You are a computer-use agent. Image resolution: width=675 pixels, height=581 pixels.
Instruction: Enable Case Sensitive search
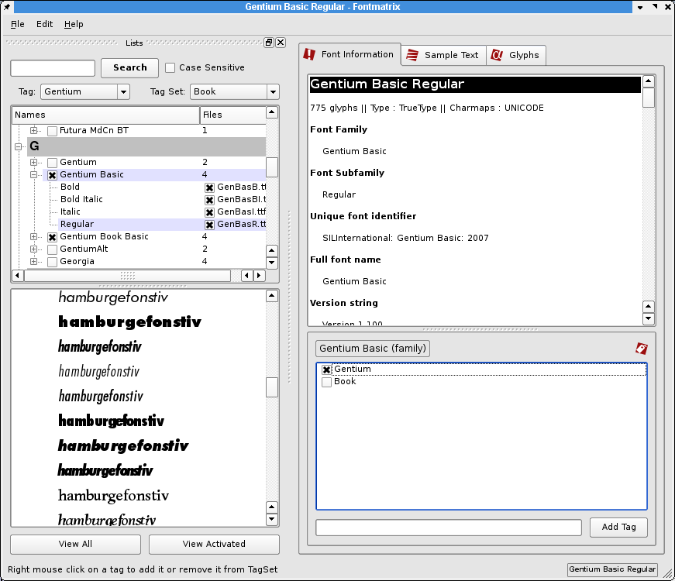[x=170, y=68]
